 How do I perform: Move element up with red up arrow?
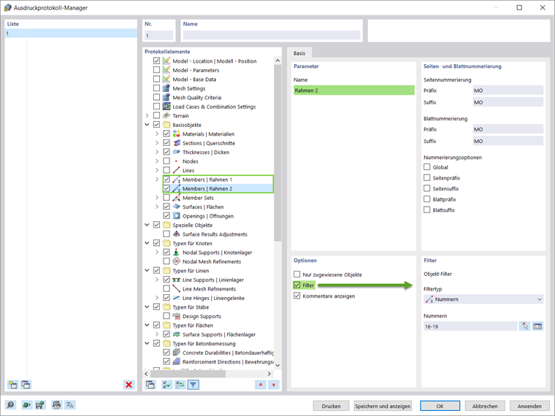[x=261, y=385]
